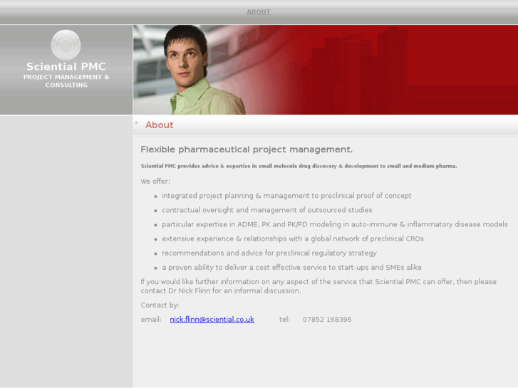Select the red About page heading
Image resolution: width=518 pixels, height=388 pixels.
tap(159, 125)
